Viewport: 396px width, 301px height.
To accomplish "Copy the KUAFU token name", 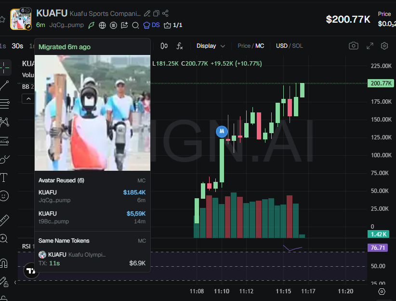I will (157, 13).
